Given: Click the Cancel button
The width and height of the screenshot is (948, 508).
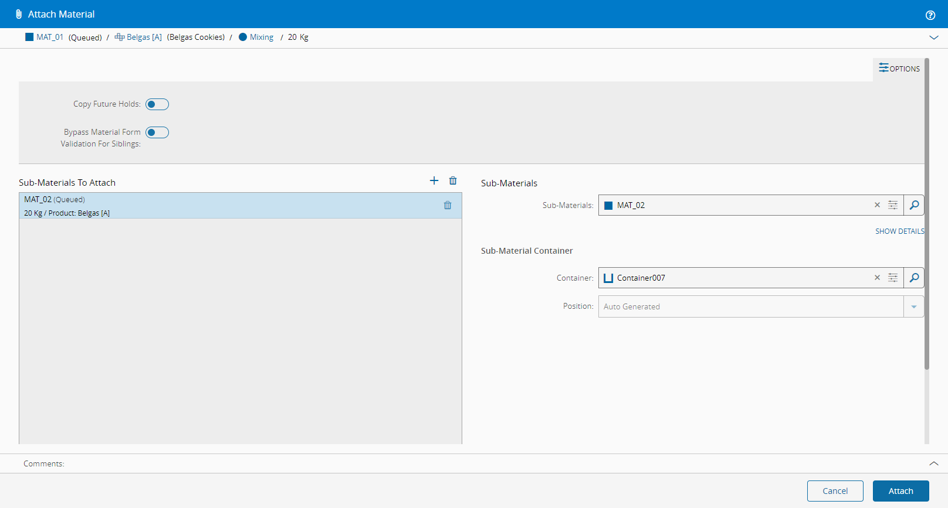Looking at the screenshot, I should coord(835,491).
